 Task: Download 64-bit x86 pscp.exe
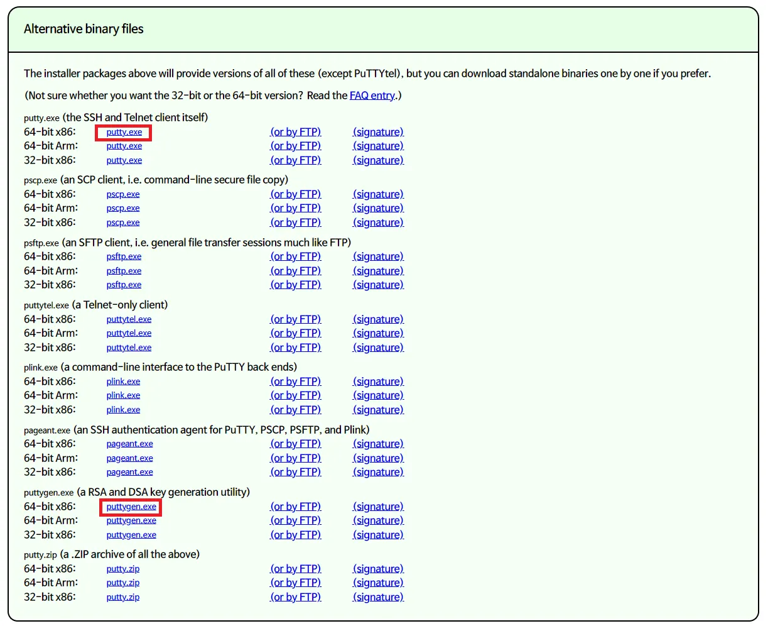click(123, 194)
